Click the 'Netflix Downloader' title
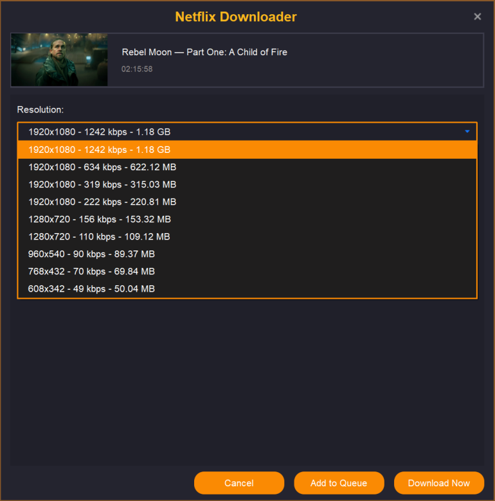This screenshot has height=501, width=495. (x=236, y=17)
